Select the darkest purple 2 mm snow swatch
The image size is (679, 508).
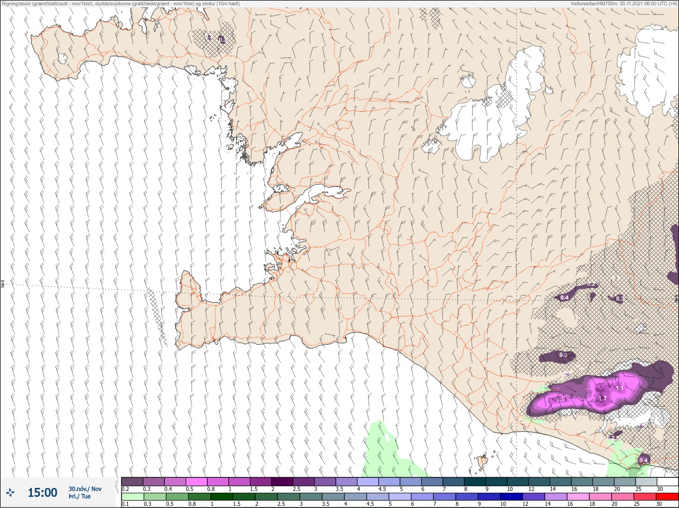(282, 481)
